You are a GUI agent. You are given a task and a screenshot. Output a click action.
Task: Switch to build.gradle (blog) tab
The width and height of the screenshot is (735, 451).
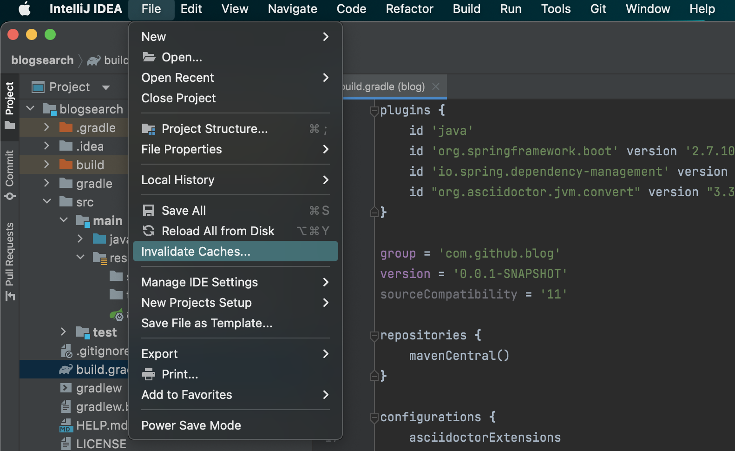384,86
